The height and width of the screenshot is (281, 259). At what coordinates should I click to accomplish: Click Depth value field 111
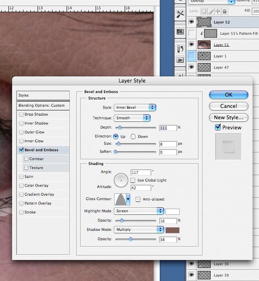tap(168, 128)
